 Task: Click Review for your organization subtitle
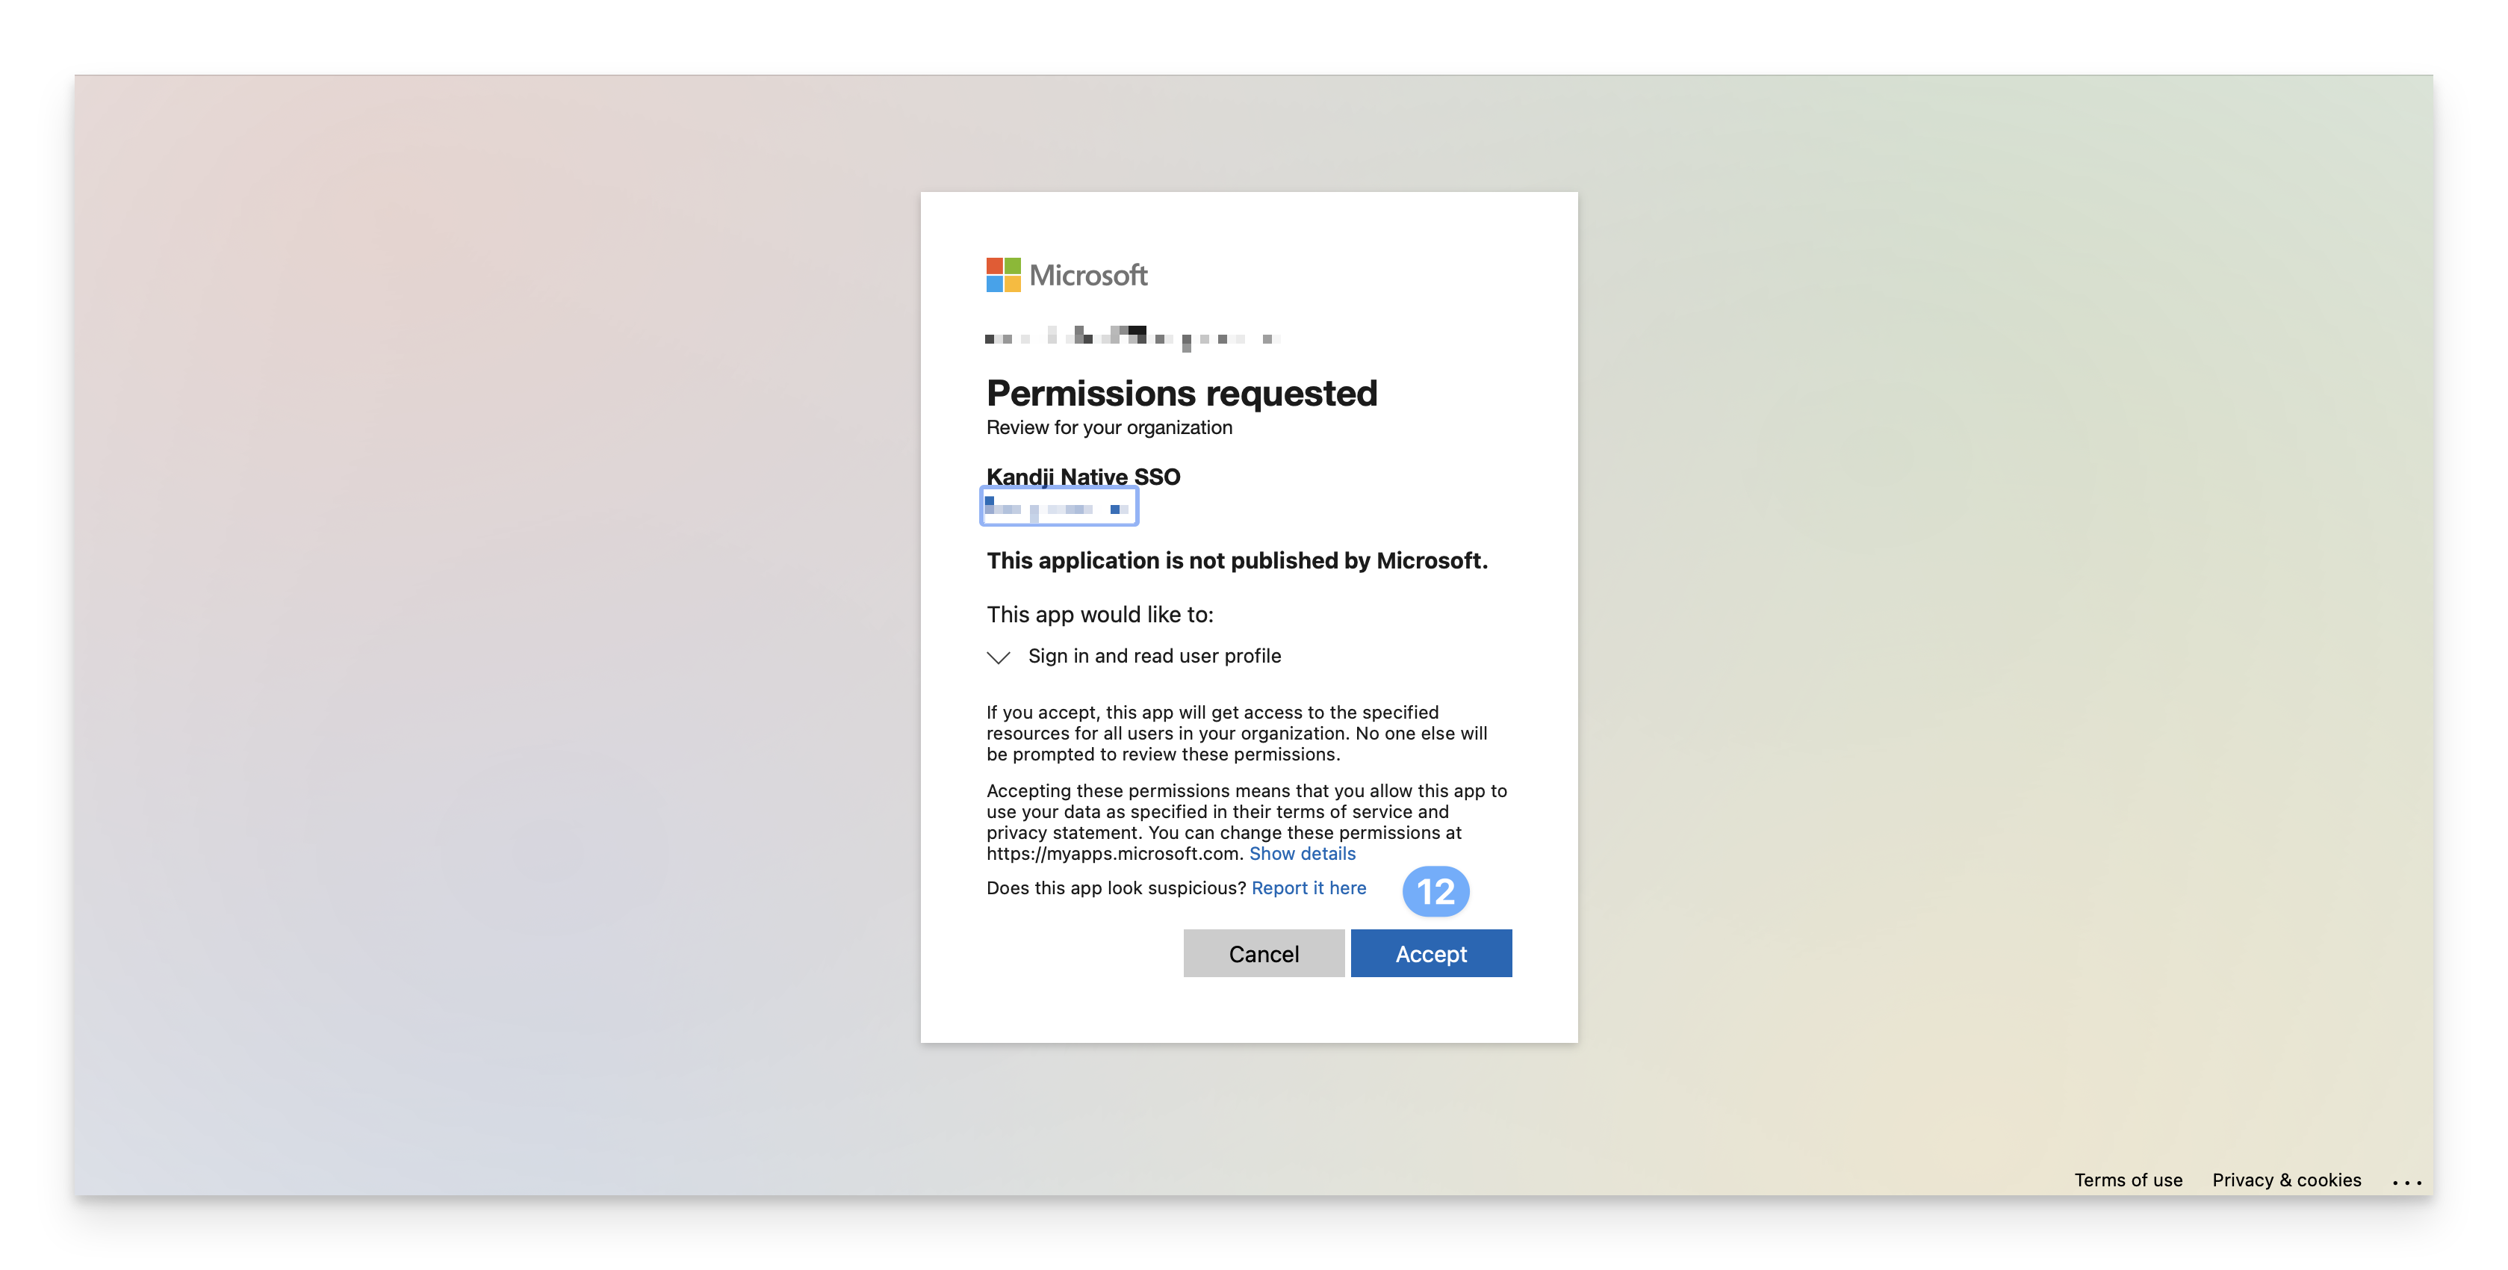click(x=1109, y=427)
